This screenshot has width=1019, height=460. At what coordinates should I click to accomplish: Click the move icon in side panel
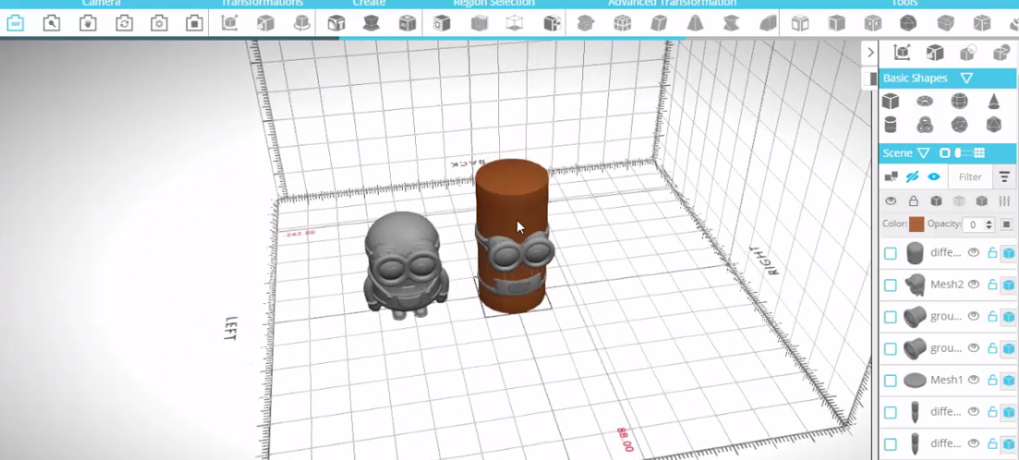[x=901, y=53]
